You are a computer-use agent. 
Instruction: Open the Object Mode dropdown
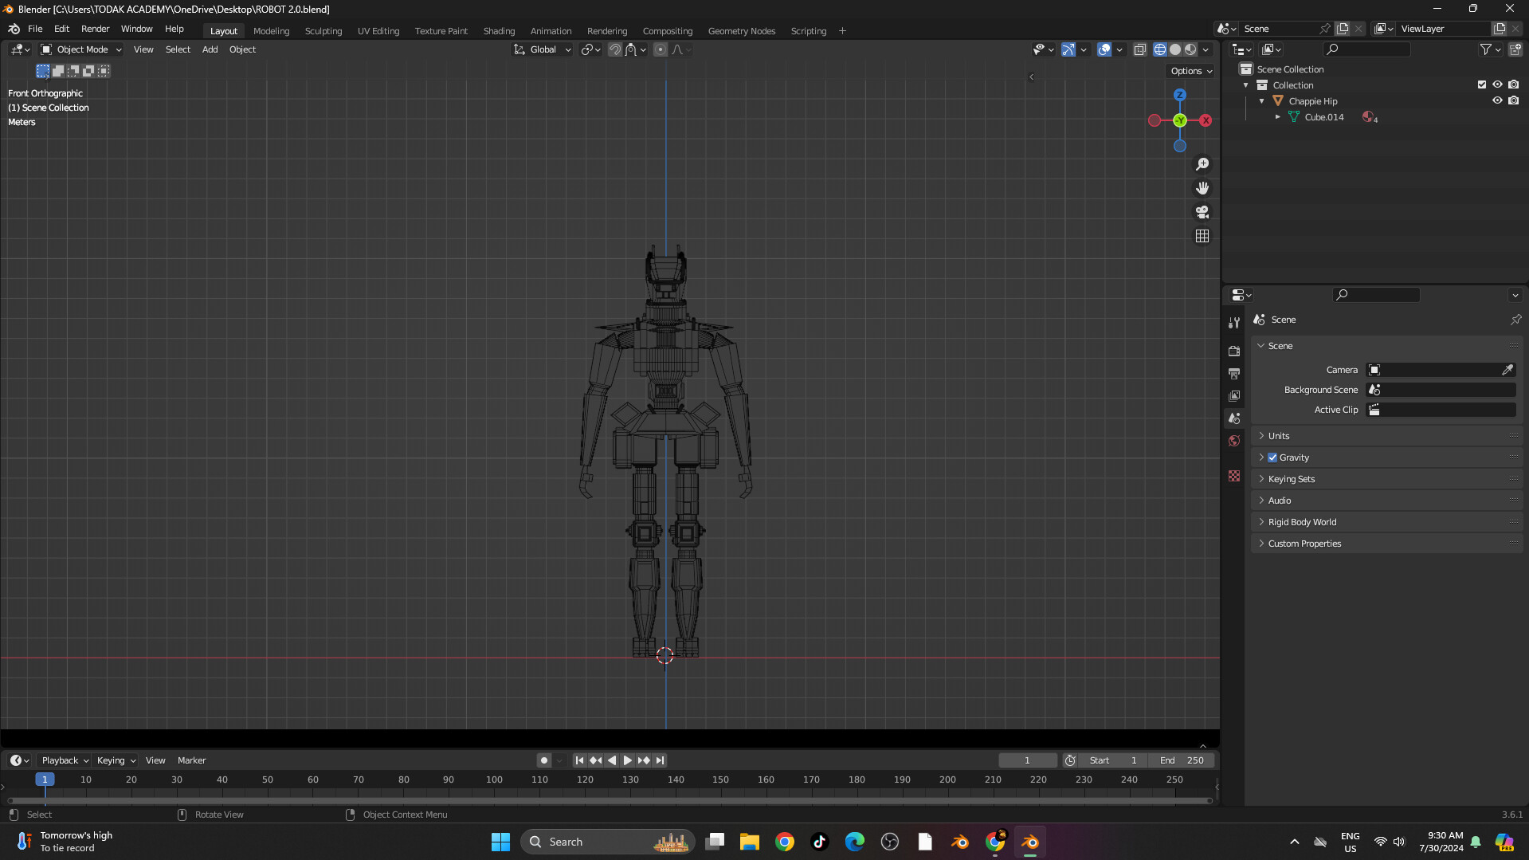pos(81,49)
